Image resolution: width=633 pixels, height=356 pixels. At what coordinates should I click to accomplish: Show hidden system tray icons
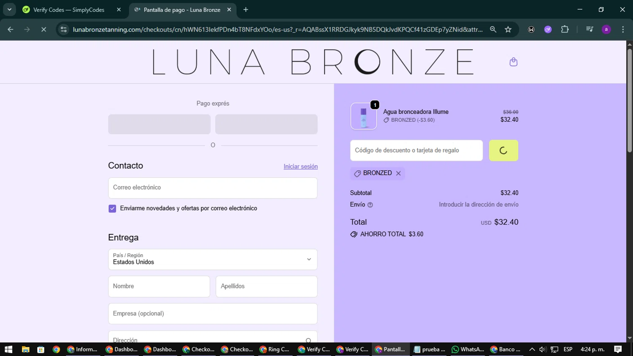click(x=532, y=349)
